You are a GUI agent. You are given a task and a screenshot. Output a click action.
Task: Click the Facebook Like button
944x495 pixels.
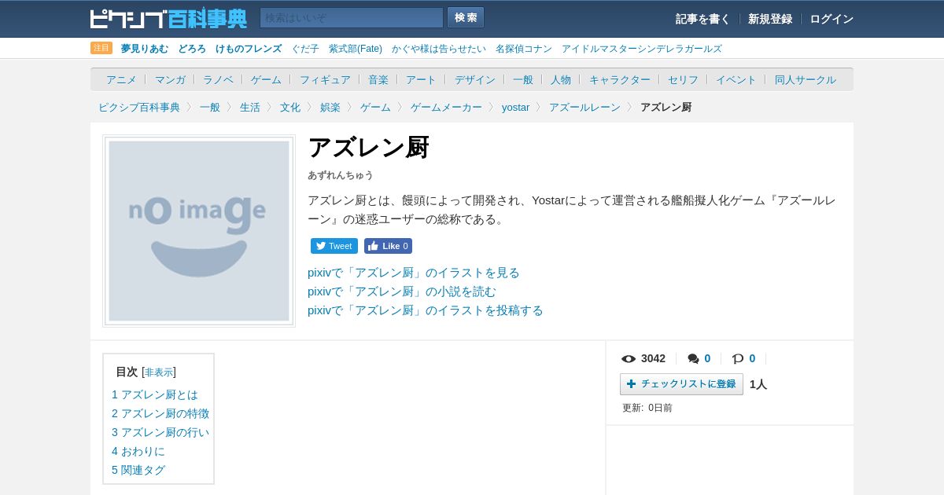tap(388, 246)
